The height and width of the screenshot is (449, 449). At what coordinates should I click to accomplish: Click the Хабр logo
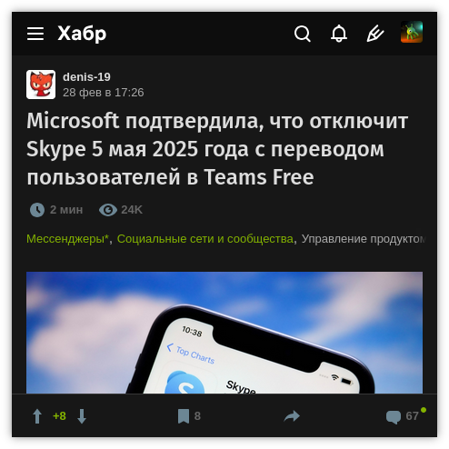pos(82,34)
